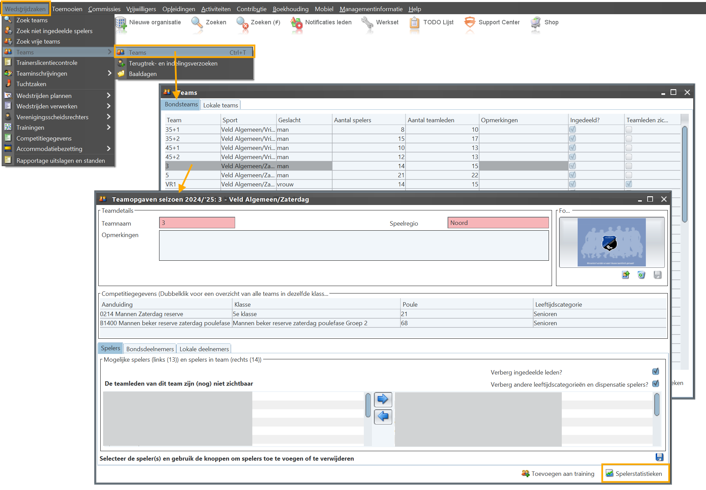
Task: Click the Nieuwe organisatie toolbar icon
Action: click(121, 23)
